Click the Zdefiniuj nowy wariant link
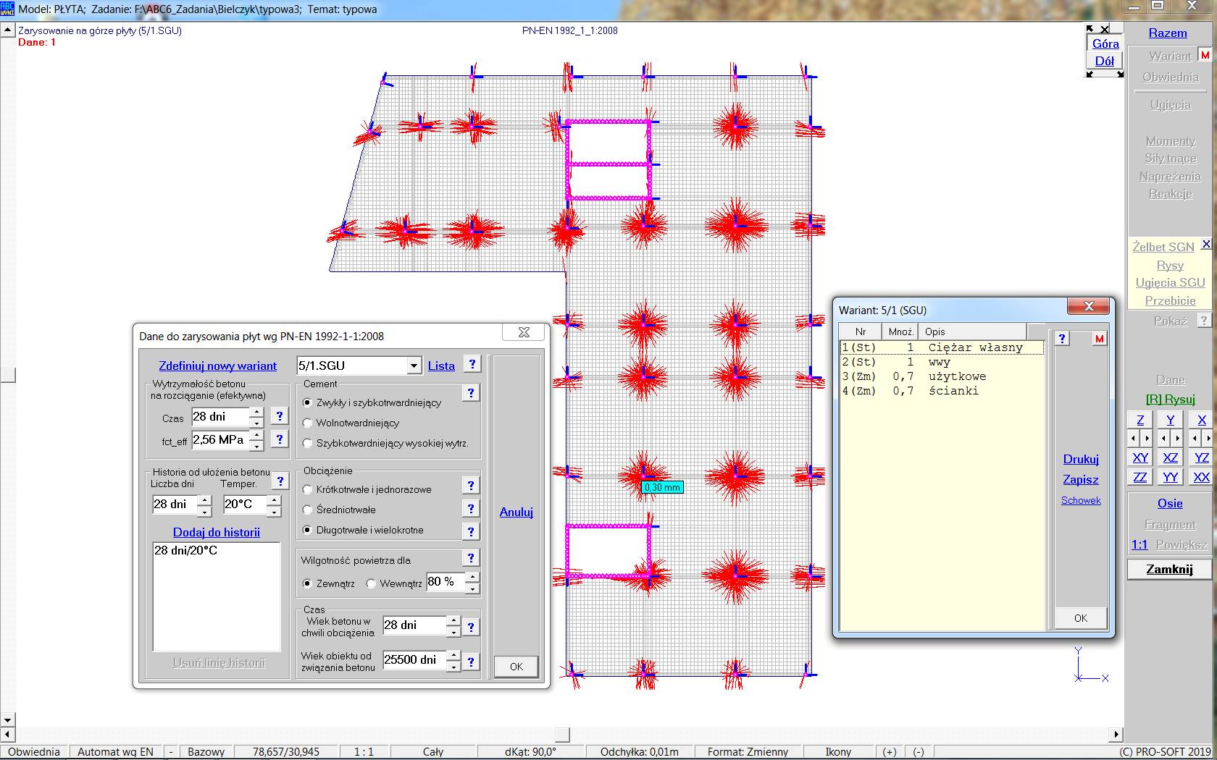The image size is (1217, 760). [x=217, y=366]
